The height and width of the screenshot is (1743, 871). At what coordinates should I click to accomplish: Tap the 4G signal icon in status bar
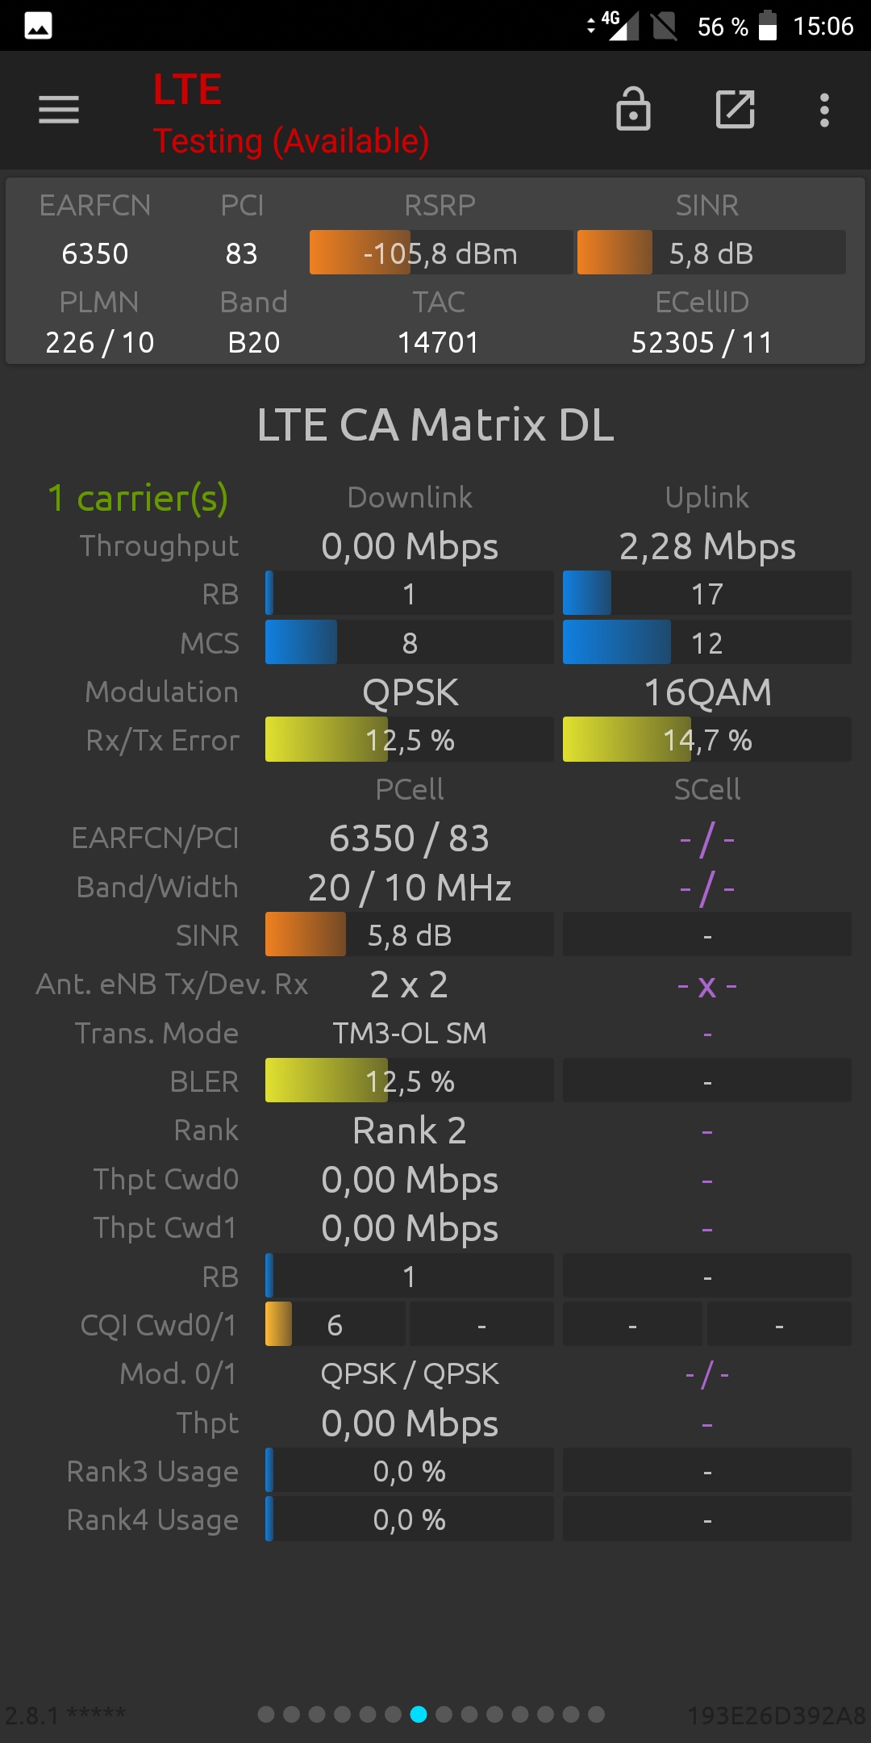[619, 25]
